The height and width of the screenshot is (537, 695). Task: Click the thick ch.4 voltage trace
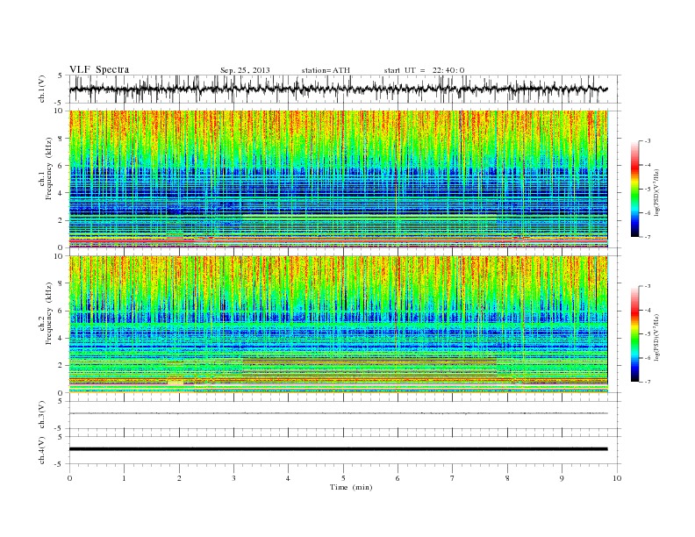(338, 449)
